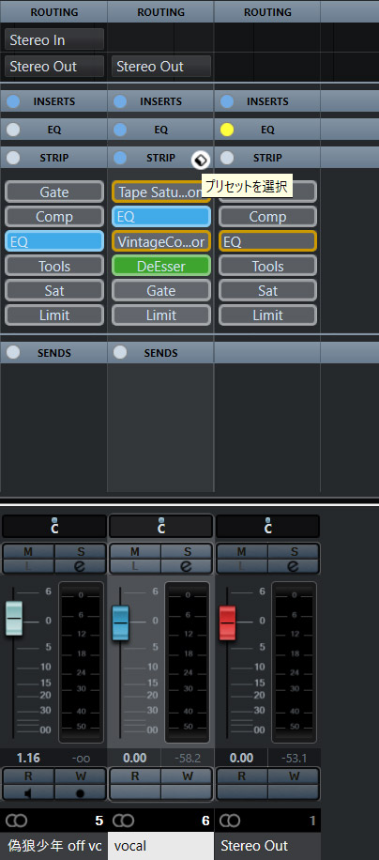Enable Read automation 'R' on Stereo Out channel

coord(242,776)
